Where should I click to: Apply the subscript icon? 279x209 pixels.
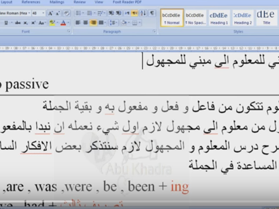coord(26,23)
